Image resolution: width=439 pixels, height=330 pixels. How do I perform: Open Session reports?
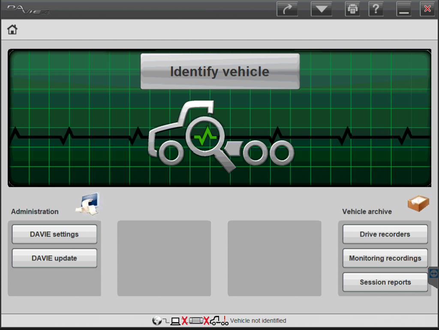(x=385, y=282)
